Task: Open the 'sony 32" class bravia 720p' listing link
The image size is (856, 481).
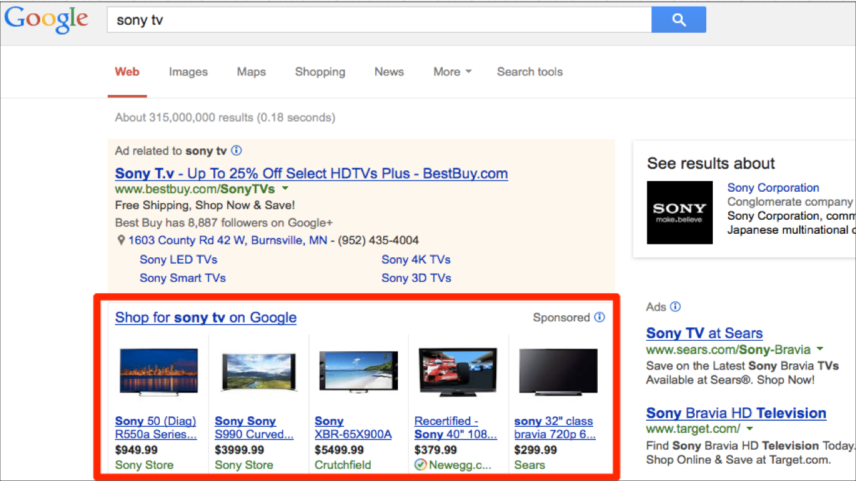Action: (x=555, y=428)
